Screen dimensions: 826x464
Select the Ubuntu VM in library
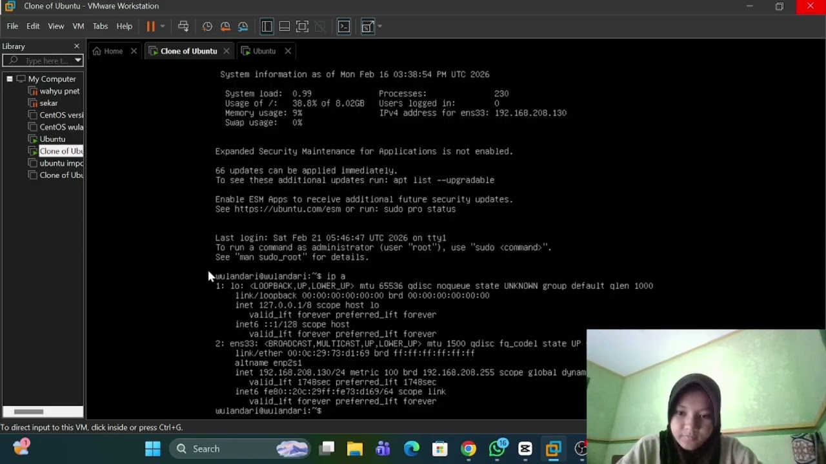tap(52, 139)
